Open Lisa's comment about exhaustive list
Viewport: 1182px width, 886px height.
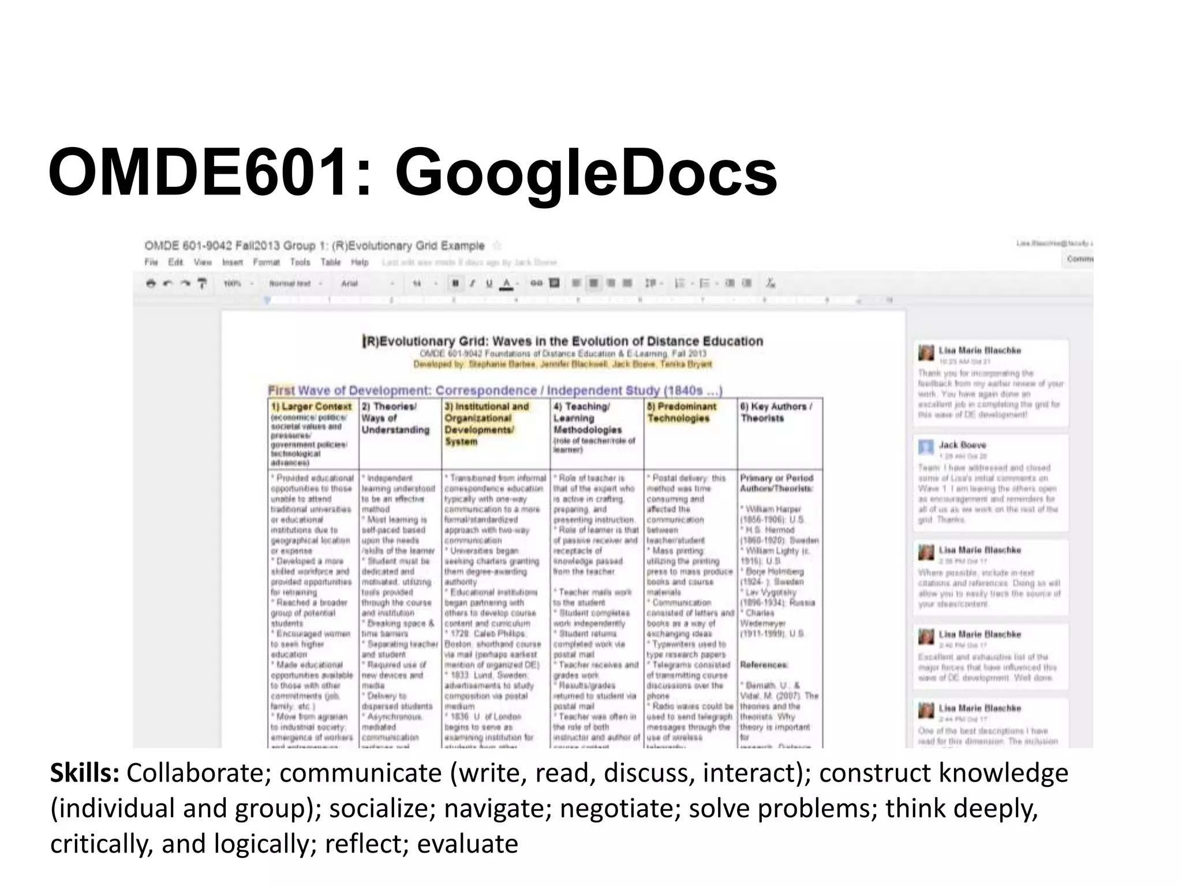[990, 656]
